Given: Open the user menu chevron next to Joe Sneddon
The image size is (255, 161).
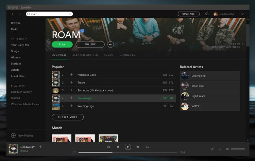Looking at the screenshot, I should (x=242, y=14).
